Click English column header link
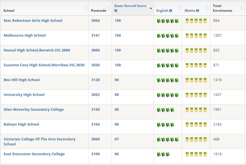The width and height of the screenshot is (246, 165). tap(162, 11)
